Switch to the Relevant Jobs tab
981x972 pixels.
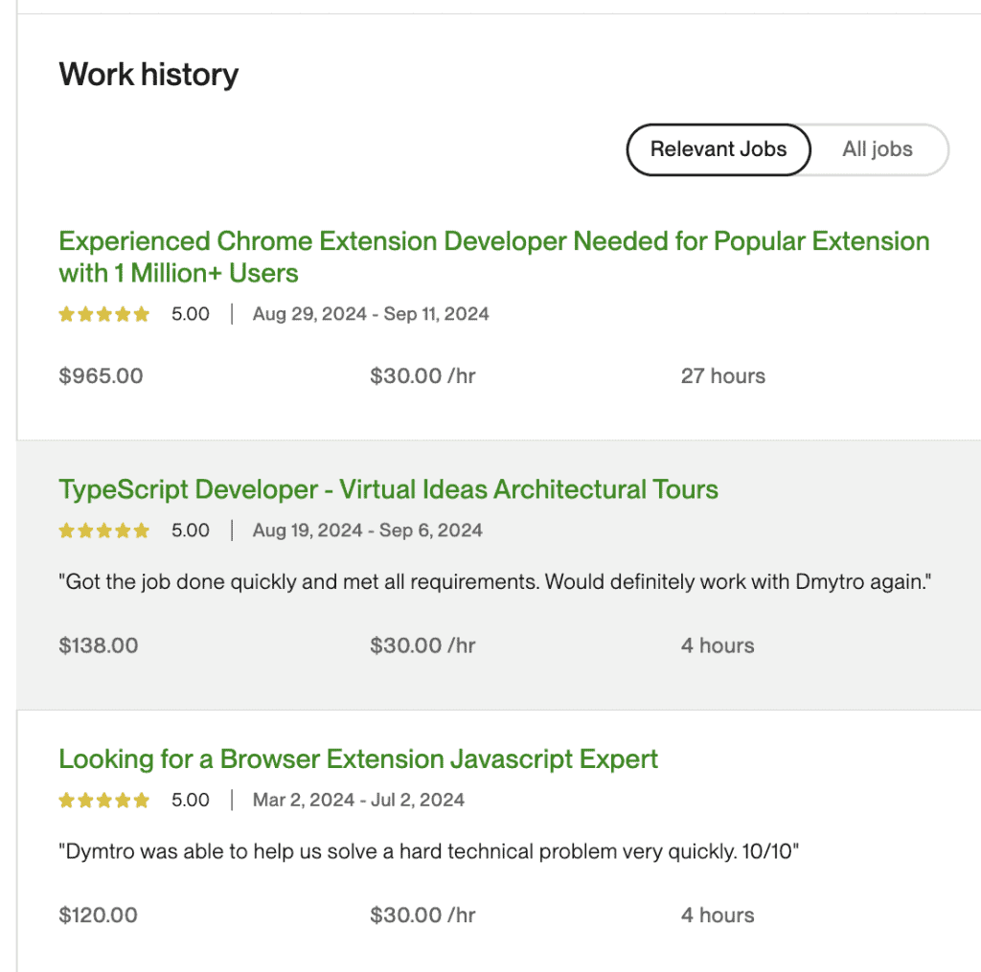click(719, 149)
